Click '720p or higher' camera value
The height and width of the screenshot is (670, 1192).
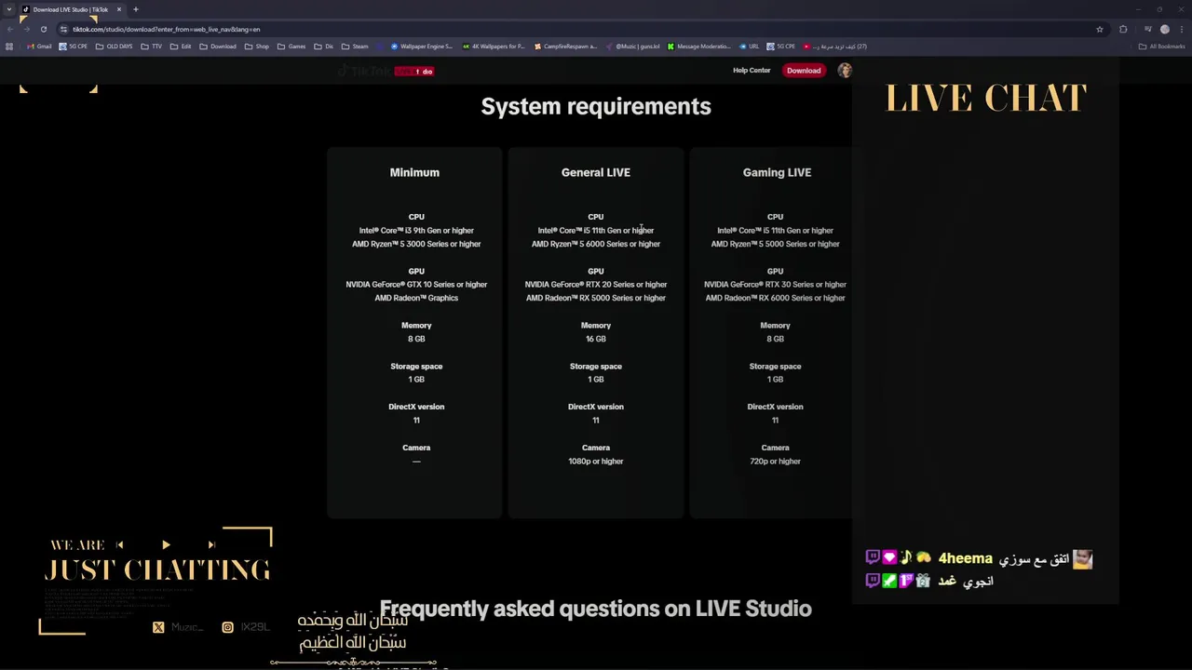[x=775, y=462]
